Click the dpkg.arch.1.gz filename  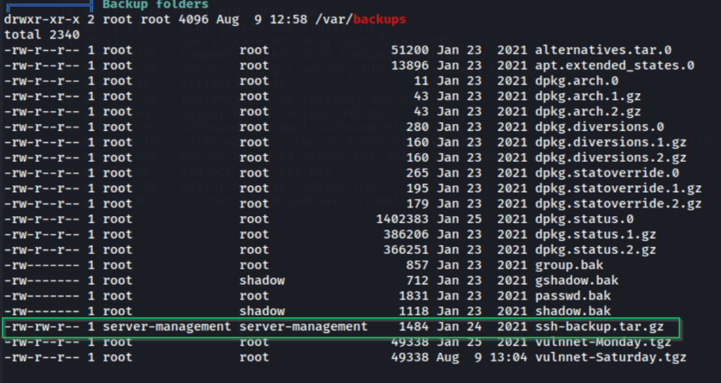588,96
